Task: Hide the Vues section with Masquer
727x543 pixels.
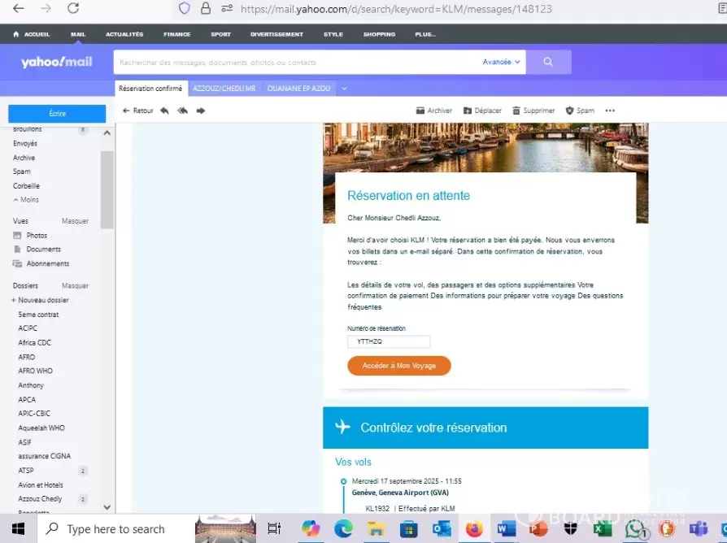Action: click(75, 221)
